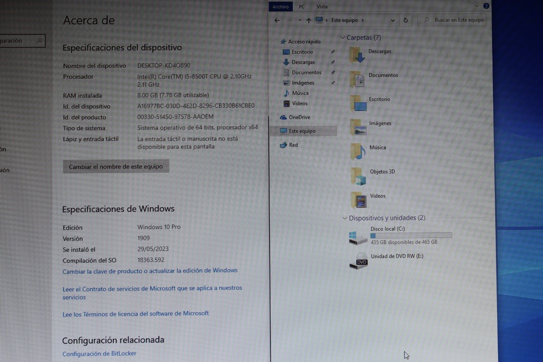Open the Vista ribbon tab

pyautogui.click(x=322, y=6)
